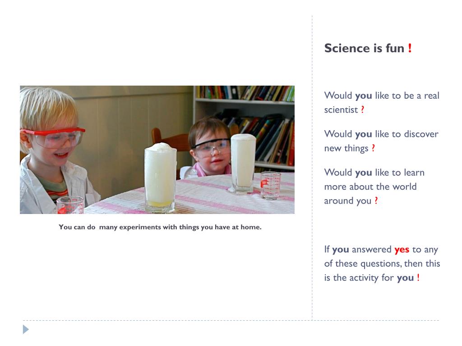Image resolution: width=462 pixels, height=346 pixels.
Task: Click the red question mark after around you
Action: pyautogui.click(x=376, y=200)
